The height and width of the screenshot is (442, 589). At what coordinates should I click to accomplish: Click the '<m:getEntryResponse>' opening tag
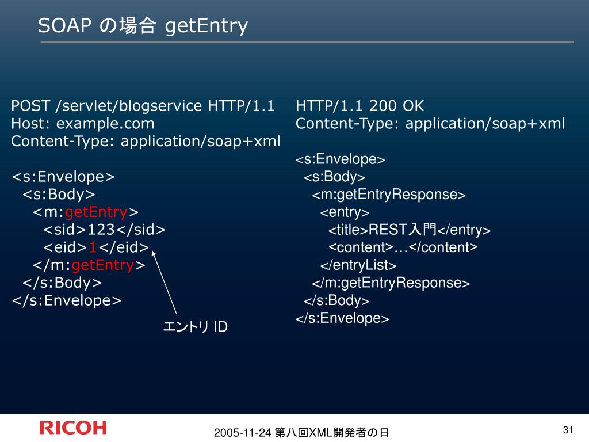tap(389, 195)
